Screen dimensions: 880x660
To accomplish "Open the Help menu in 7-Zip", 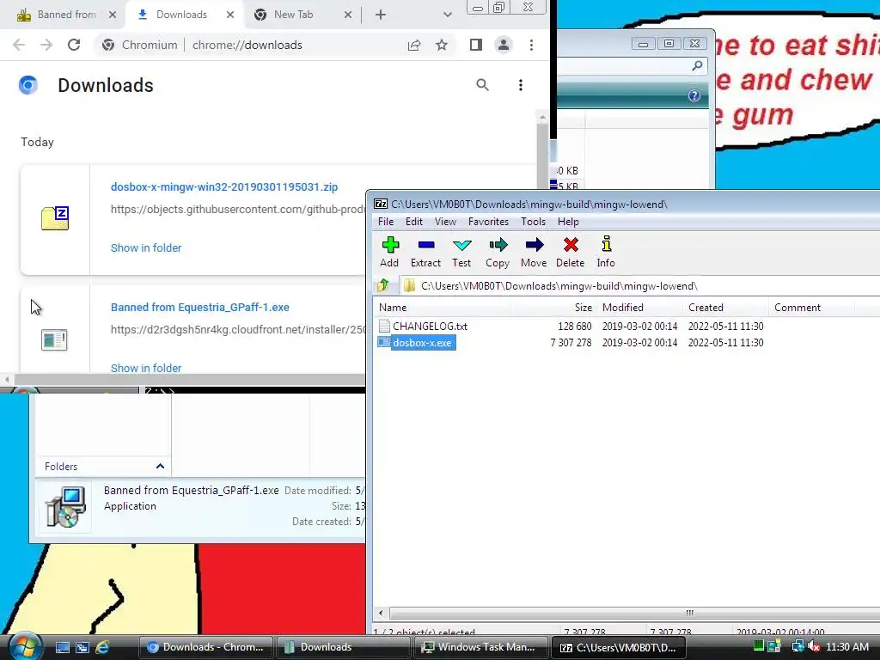I will pos(568,222).
